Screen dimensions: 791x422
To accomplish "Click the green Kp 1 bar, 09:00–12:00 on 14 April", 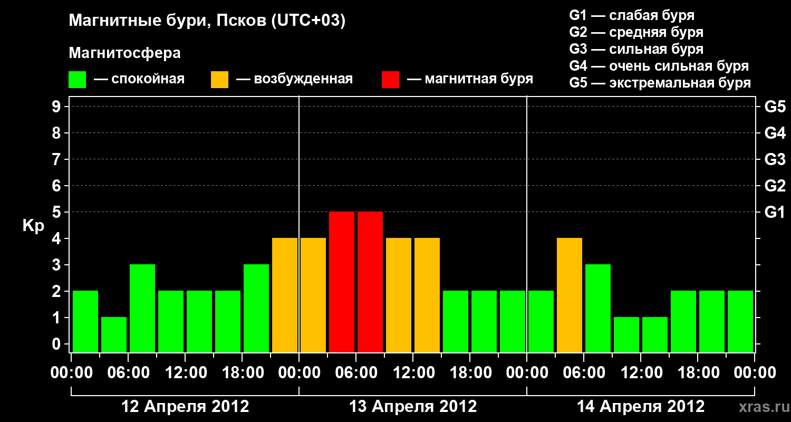I will click(x=626, y=334).
